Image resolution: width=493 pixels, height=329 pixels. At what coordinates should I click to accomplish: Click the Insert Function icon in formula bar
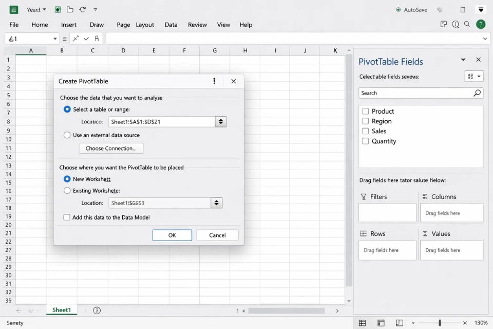coord(97,38)
